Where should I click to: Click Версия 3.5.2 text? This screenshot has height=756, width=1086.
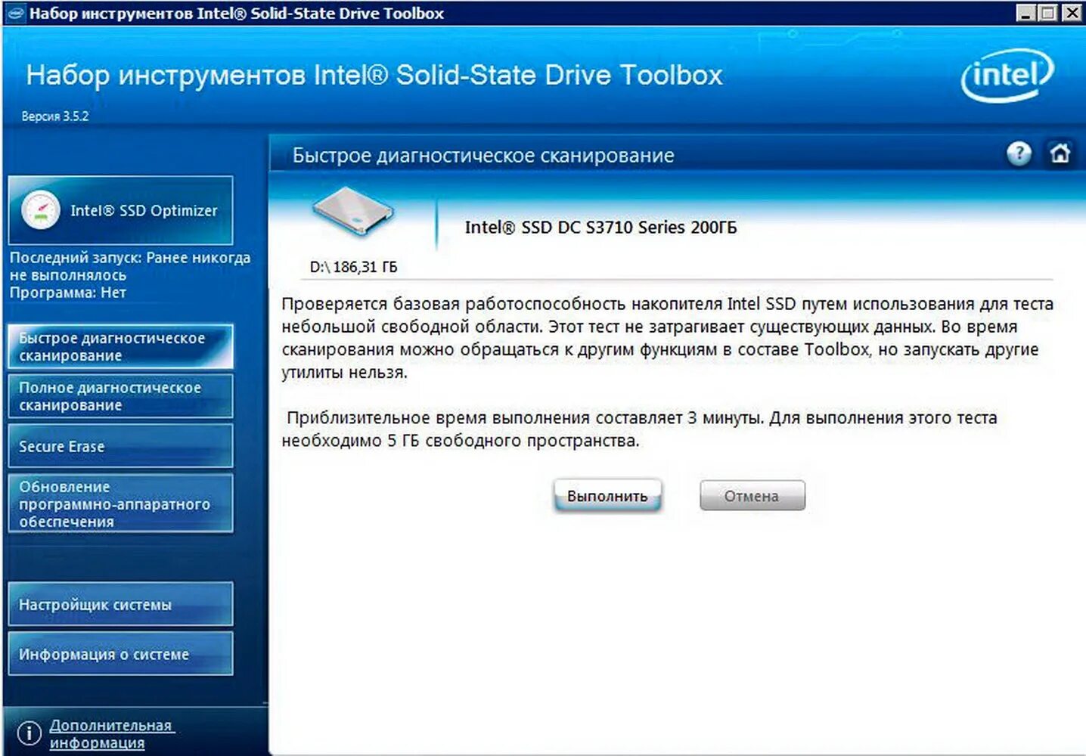coord(54,116)
